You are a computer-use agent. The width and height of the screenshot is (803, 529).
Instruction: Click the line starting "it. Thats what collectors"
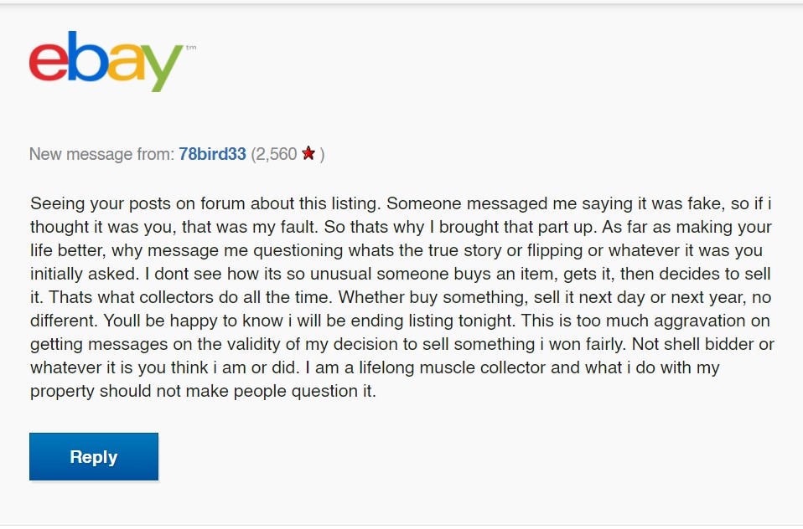(x=401, y=297)
